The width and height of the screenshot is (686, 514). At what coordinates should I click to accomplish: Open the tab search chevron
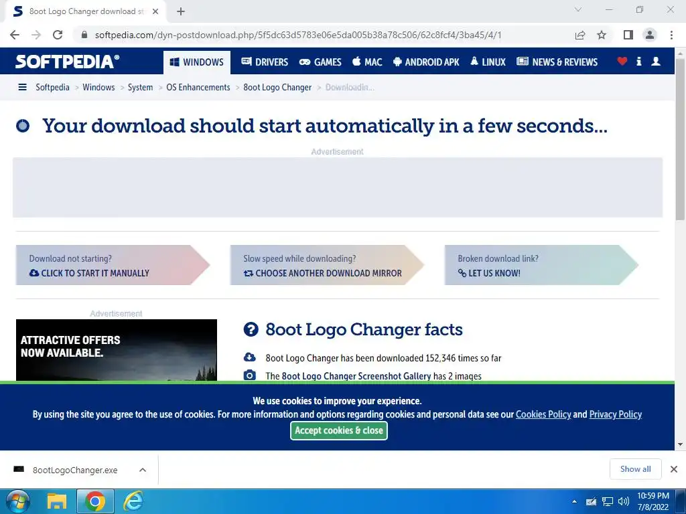(x=578, y=9)
